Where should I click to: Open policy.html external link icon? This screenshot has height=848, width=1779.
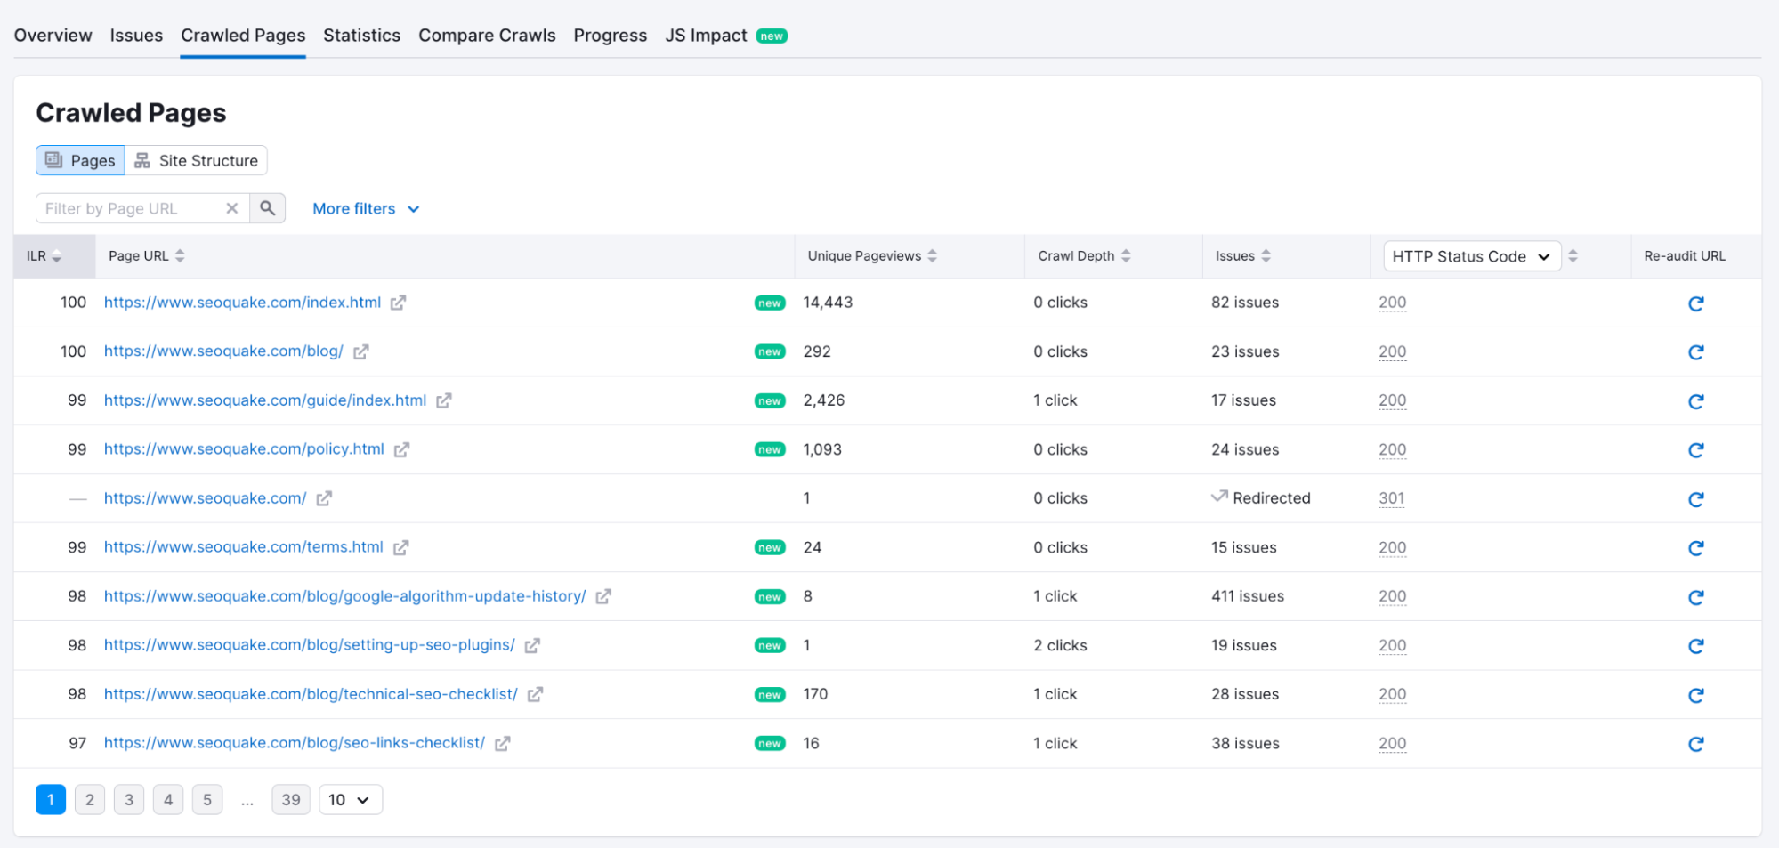click(x=401, y=449)
